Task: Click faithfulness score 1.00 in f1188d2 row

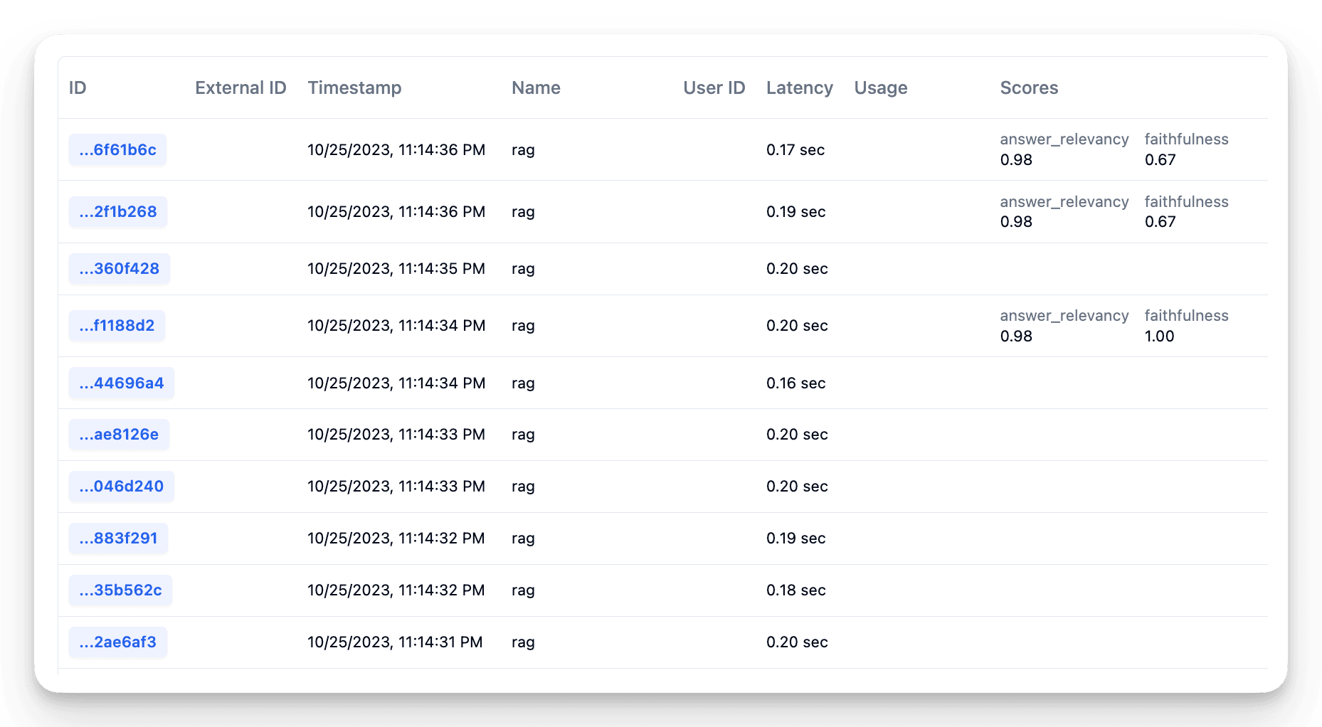Action: tap(1159, 336)
